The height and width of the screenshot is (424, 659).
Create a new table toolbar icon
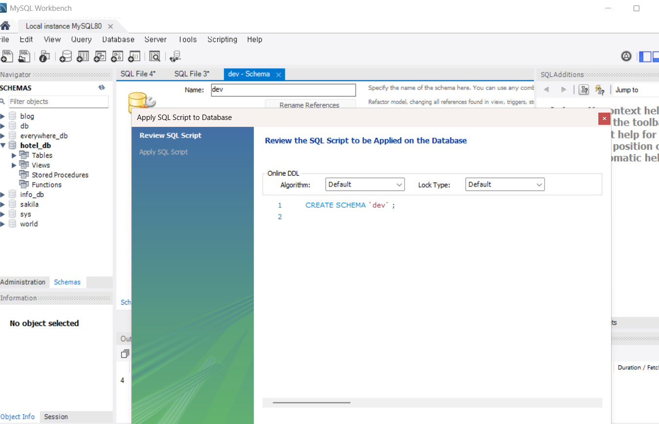pos(83,56)
